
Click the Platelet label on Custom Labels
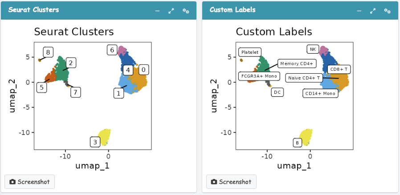249,52
